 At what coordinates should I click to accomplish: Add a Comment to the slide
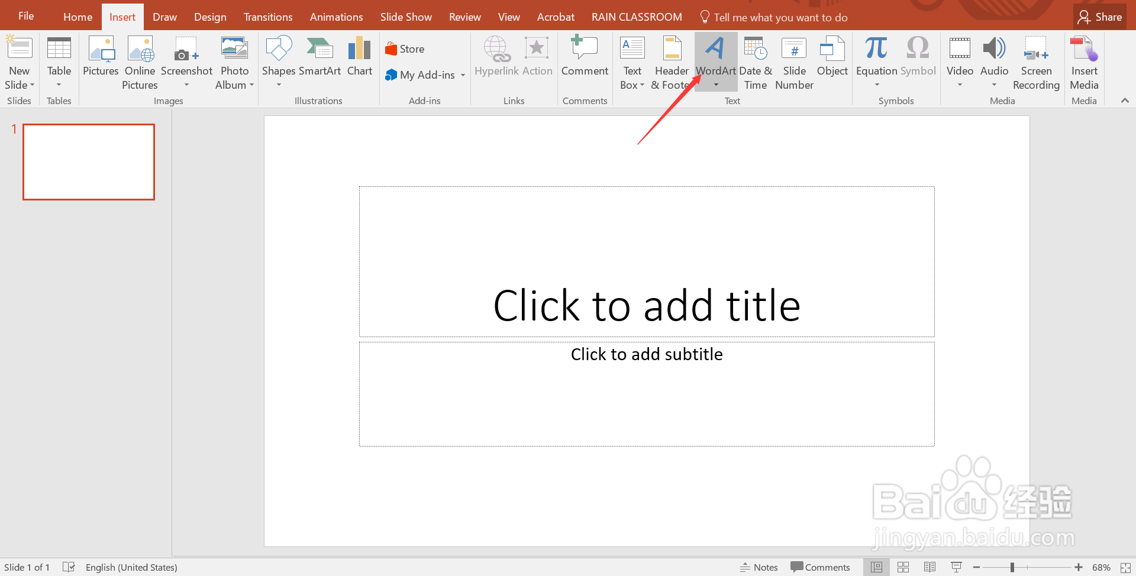tap(585, 57)
